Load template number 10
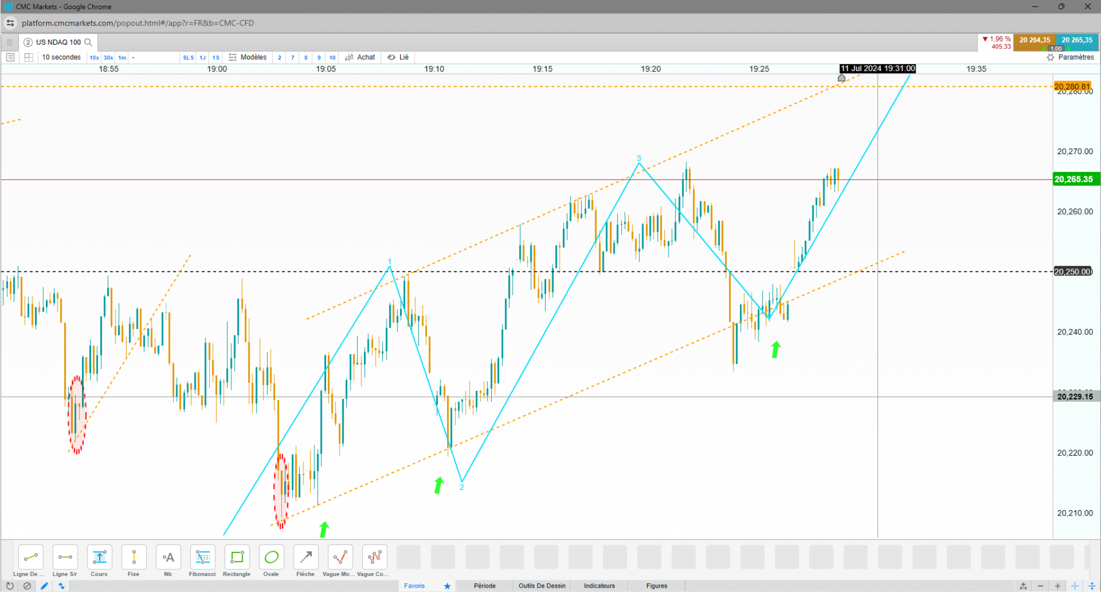Viewport: 1101px width, 592px height. coord(333,57)
